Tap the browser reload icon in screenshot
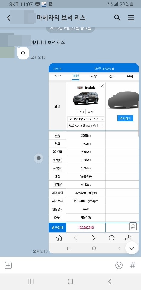The image size is (141, 290). (x=111, y=238)
